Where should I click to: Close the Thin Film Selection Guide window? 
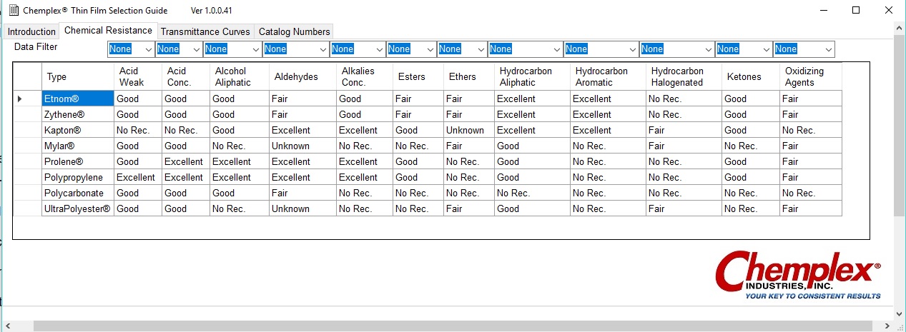(889, 11)
